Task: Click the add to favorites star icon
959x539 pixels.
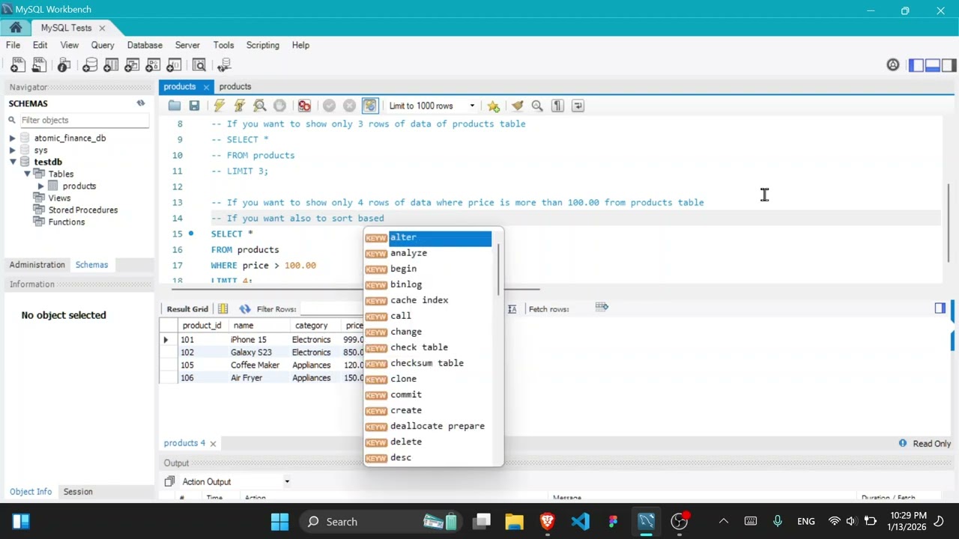Action: (493, 106)
